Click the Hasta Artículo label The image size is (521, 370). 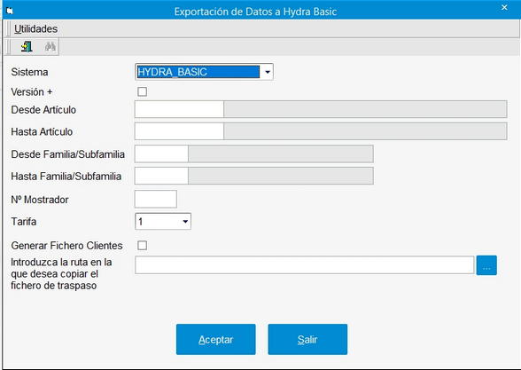[x=42, y=131]
